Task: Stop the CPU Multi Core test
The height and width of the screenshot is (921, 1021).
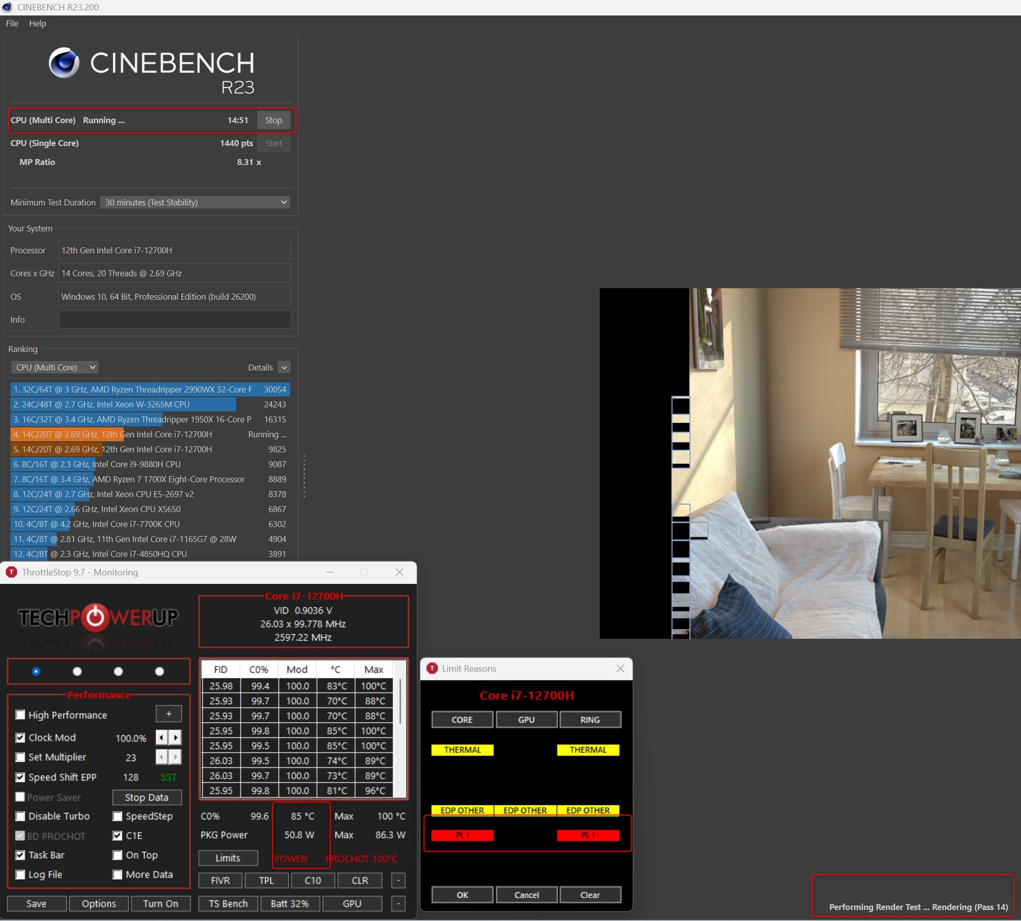Action: [274, 121]
